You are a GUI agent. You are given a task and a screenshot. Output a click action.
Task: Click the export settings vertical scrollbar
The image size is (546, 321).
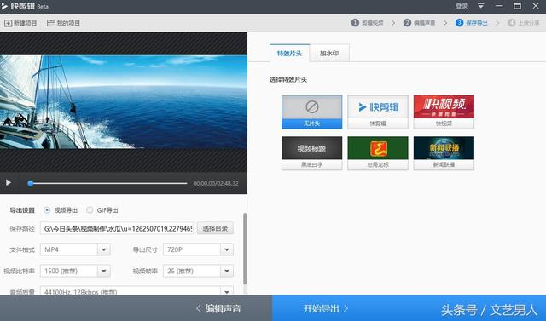click(x=245, y=249)
